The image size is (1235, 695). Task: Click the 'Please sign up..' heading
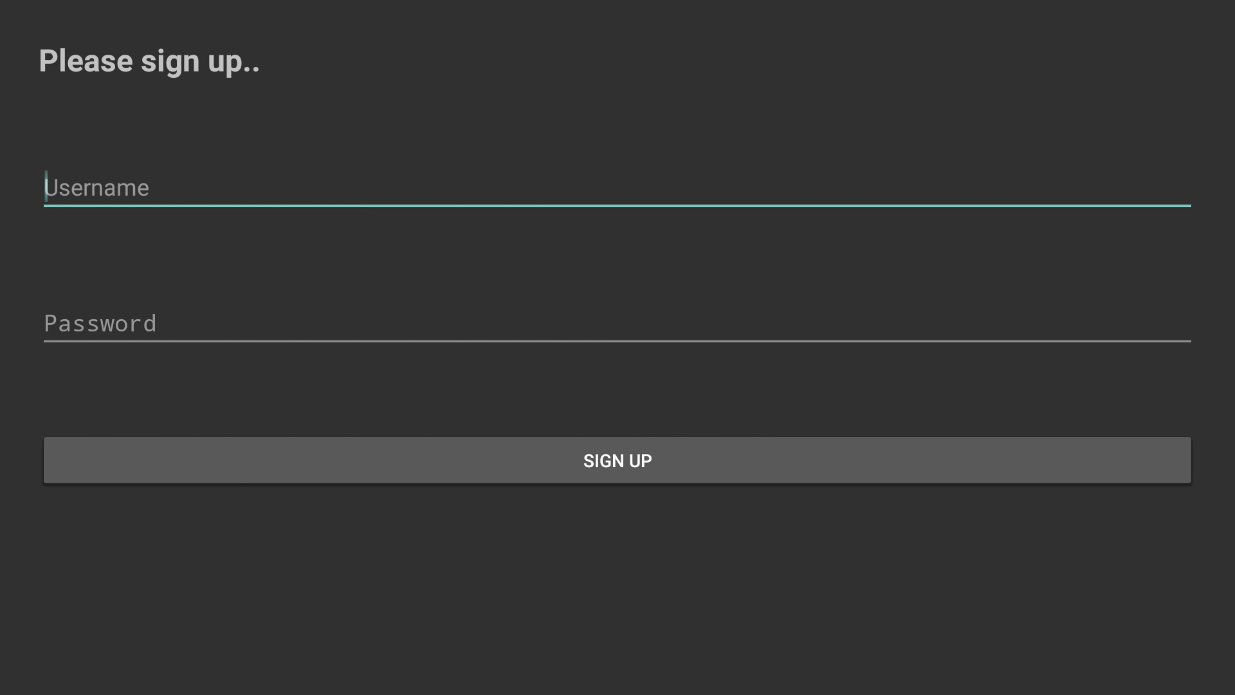(149, 62)
